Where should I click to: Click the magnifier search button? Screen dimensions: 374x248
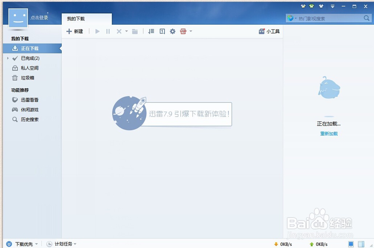[x=367, y=18]
